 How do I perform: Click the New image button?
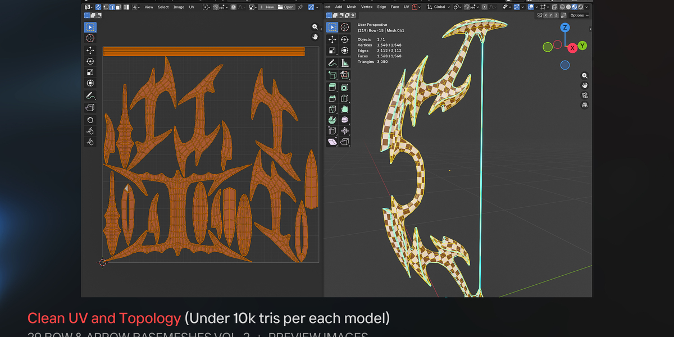(x=267, y=7)
